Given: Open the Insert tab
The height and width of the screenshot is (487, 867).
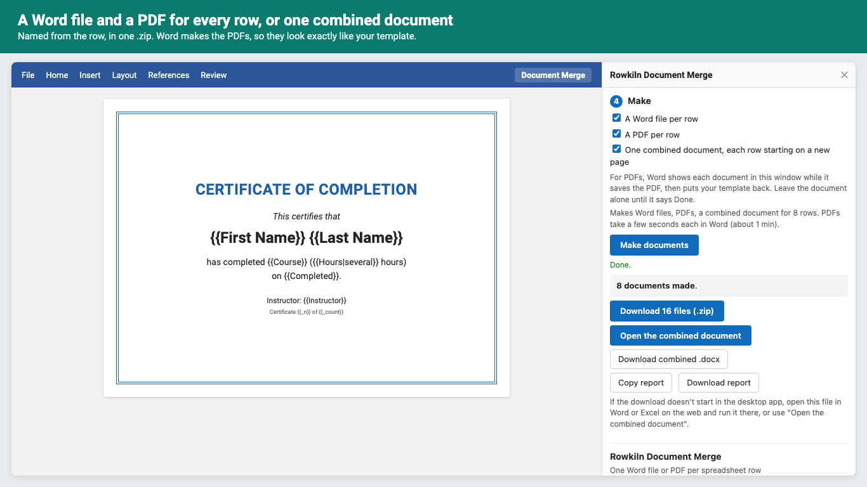Looking at the screenshot, I should click(x=90, y=75).
